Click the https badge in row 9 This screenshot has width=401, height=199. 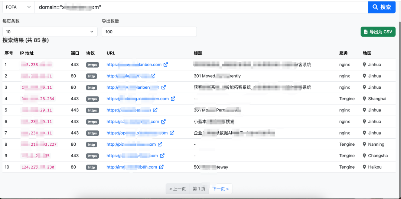[x=92, y=156]
